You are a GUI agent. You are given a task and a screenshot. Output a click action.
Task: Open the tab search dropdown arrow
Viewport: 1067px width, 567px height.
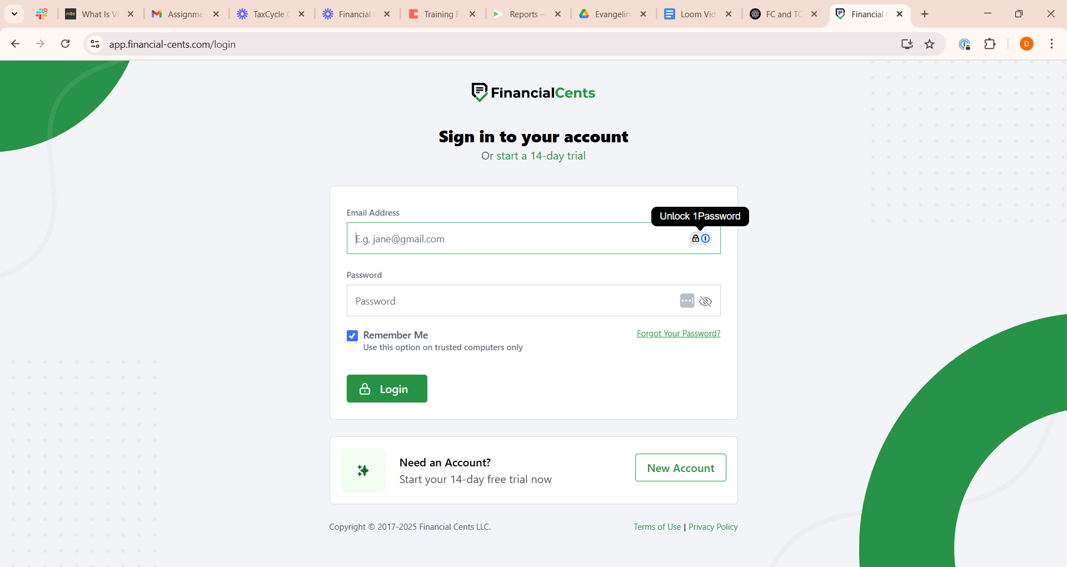click(x=14, y=14)
